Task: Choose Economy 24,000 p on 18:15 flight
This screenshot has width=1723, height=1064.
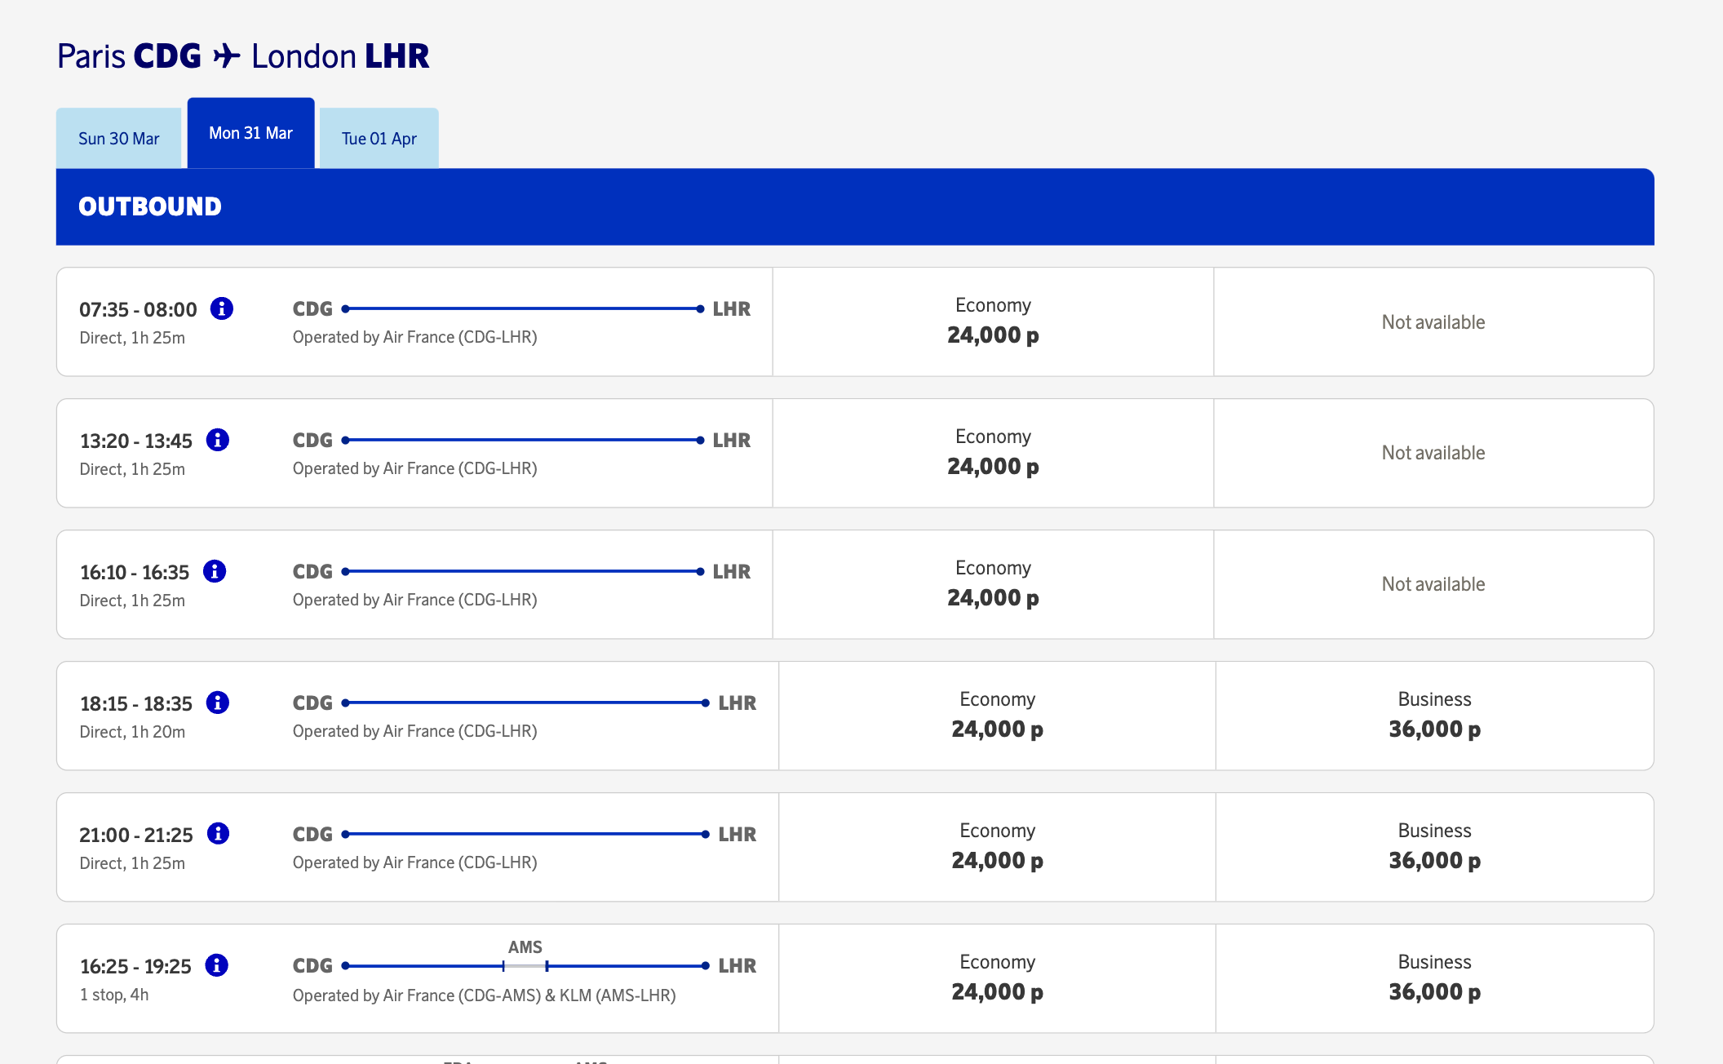Action: pos(997,716)
